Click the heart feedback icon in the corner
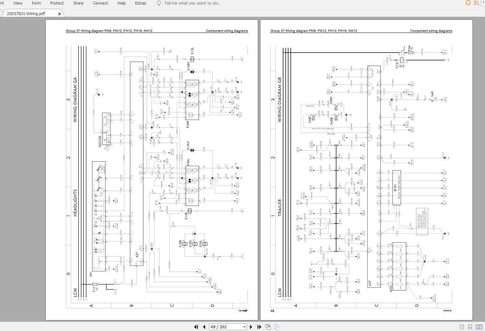 [x=468, y=3]
